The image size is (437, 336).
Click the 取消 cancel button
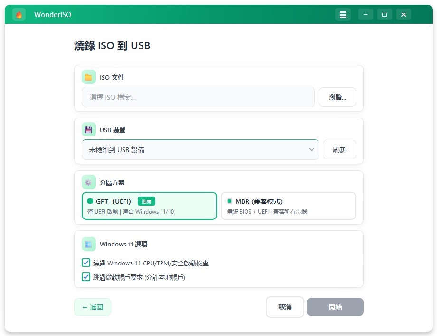[x=285, y=307]
